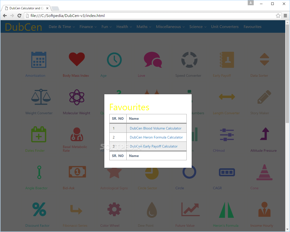
Task: Click the Altitude Pressure text link
Action: [x=263, y=150]
